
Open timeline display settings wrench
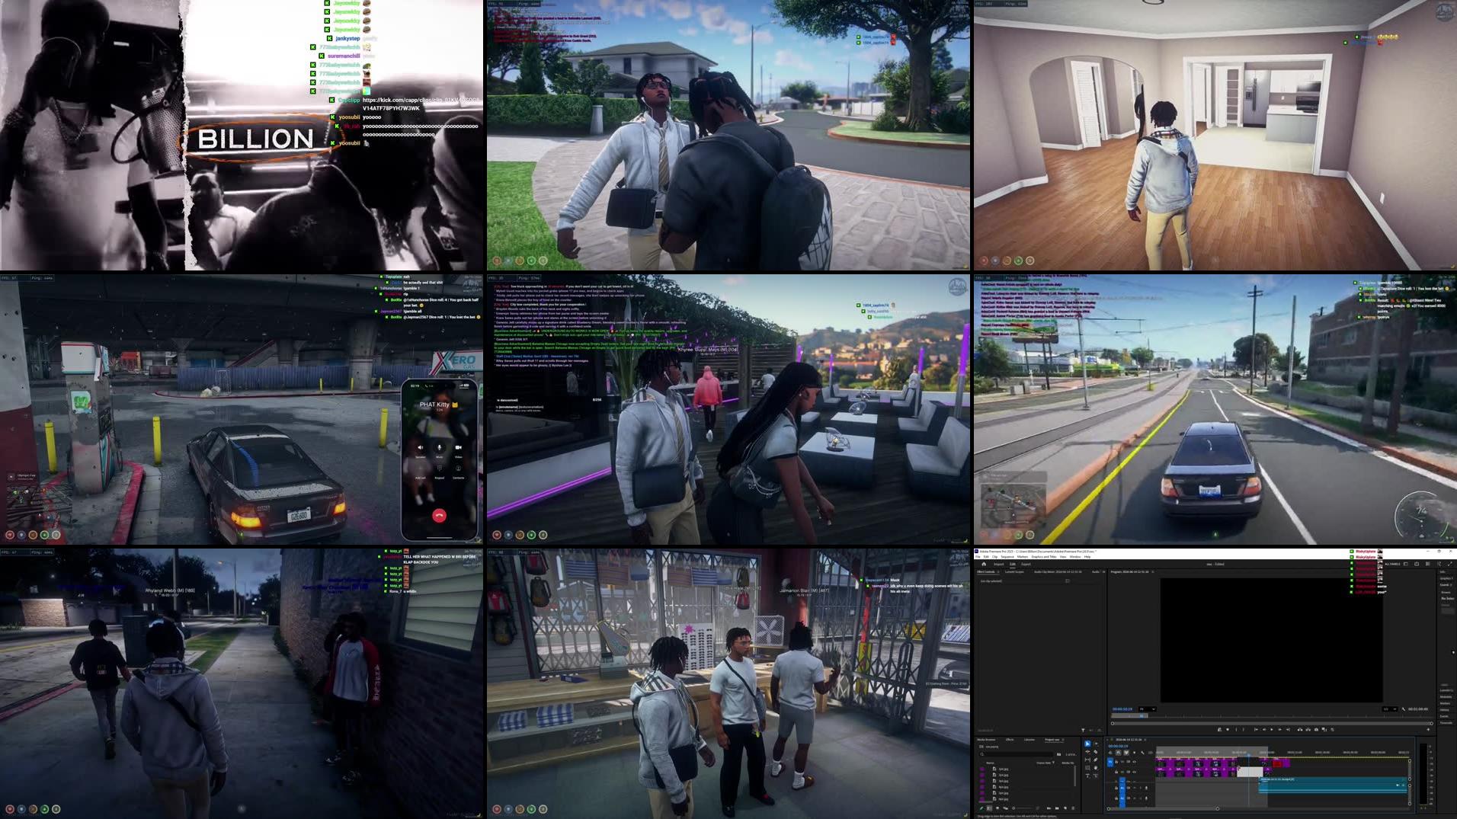click(x=1142, y=753)
